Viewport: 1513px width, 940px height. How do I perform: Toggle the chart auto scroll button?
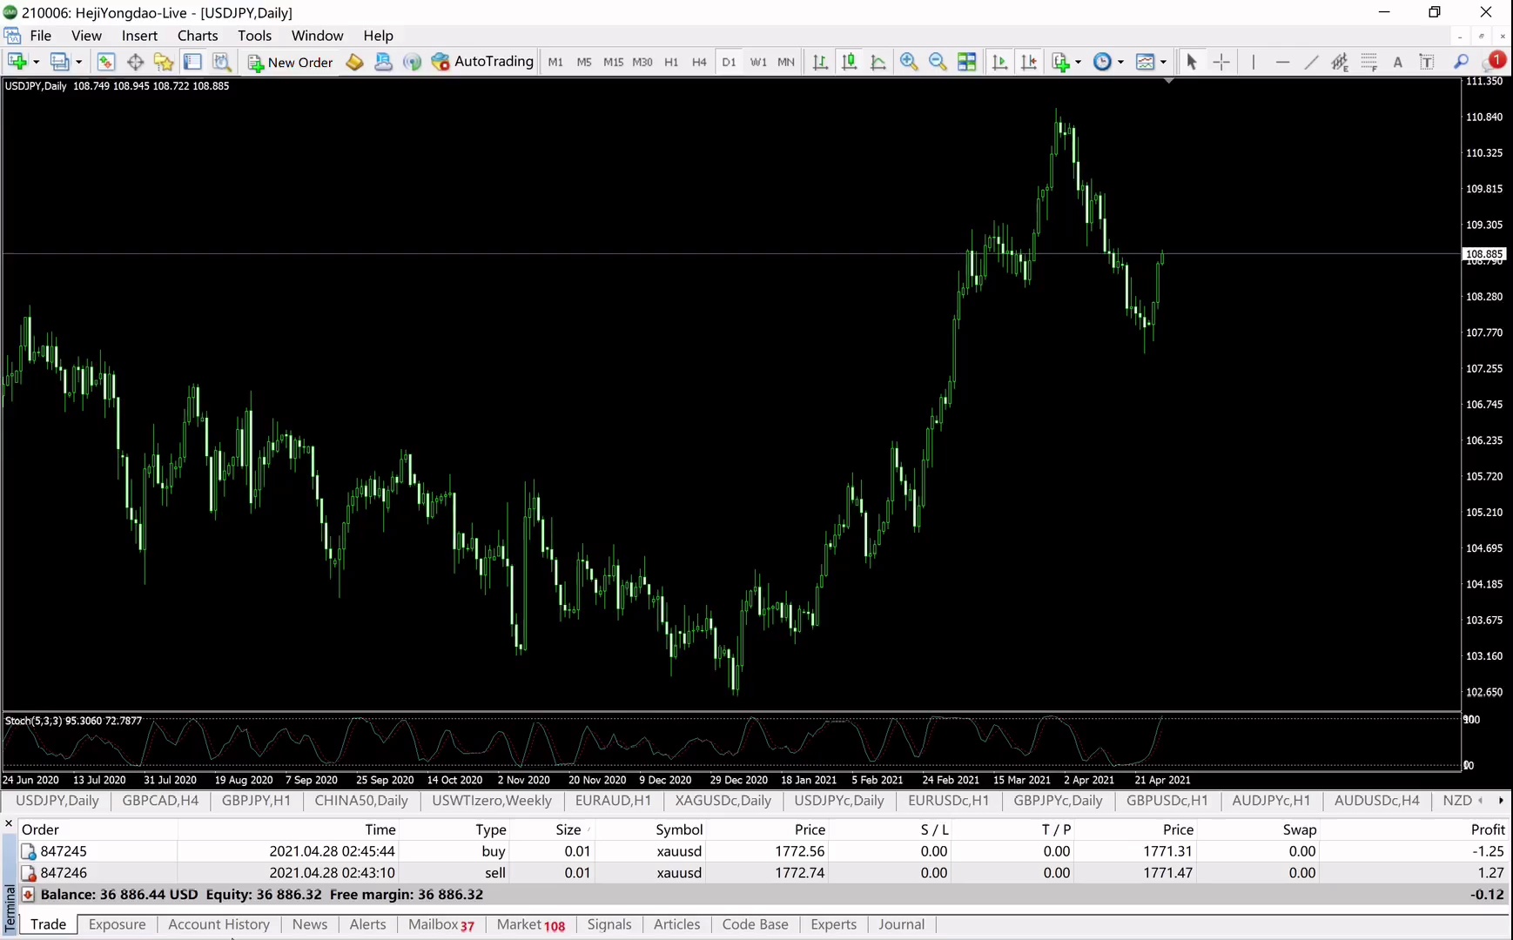(999, 62)
